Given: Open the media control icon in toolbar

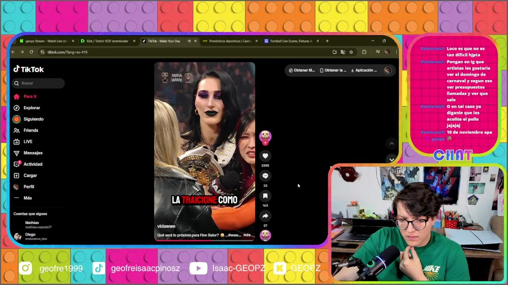Looking at the screenshot, I should pos(377,52).
